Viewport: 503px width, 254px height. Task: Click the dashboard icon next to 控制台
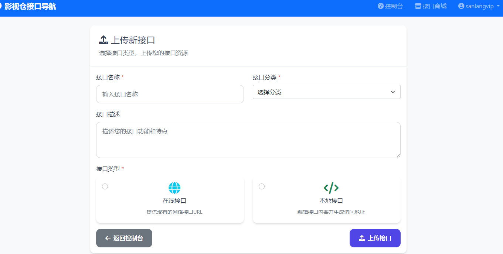click(x=380, y=6)
